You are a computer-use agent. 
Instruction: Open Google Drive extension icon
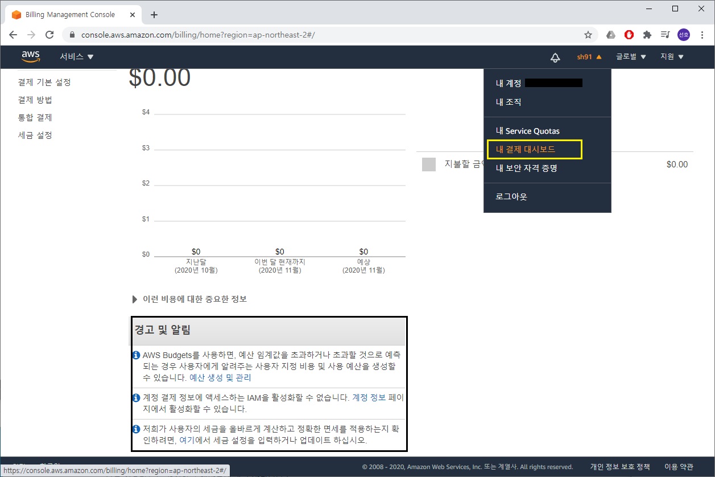point(611,35)
